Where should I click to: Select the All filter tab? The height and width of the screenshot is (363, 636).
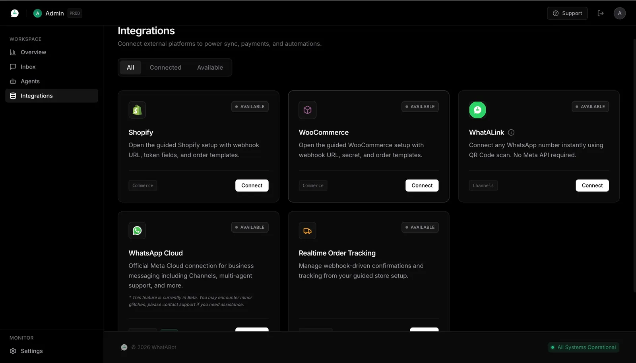click(130, 68)
